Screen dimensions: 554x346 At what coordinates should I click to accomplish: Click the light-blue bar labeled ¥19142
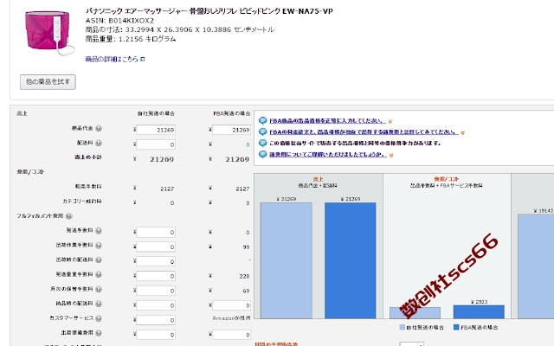tap(536, 266)
